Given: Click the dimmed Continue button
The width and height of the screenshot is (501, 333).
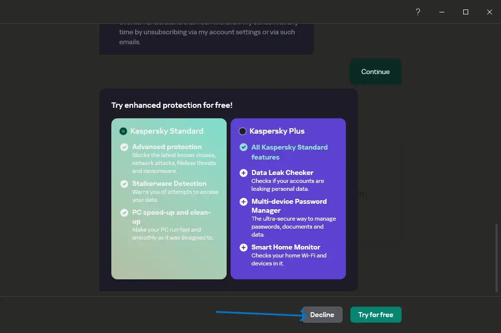Looking at the screenshot, I should click(x=375, y=72).
